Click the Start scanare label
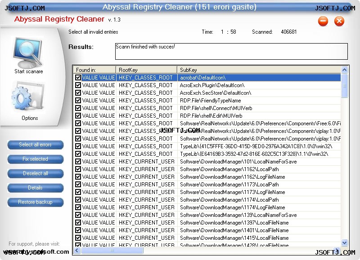360x260 pixels. pyautogui.click(x=29, y=71)
